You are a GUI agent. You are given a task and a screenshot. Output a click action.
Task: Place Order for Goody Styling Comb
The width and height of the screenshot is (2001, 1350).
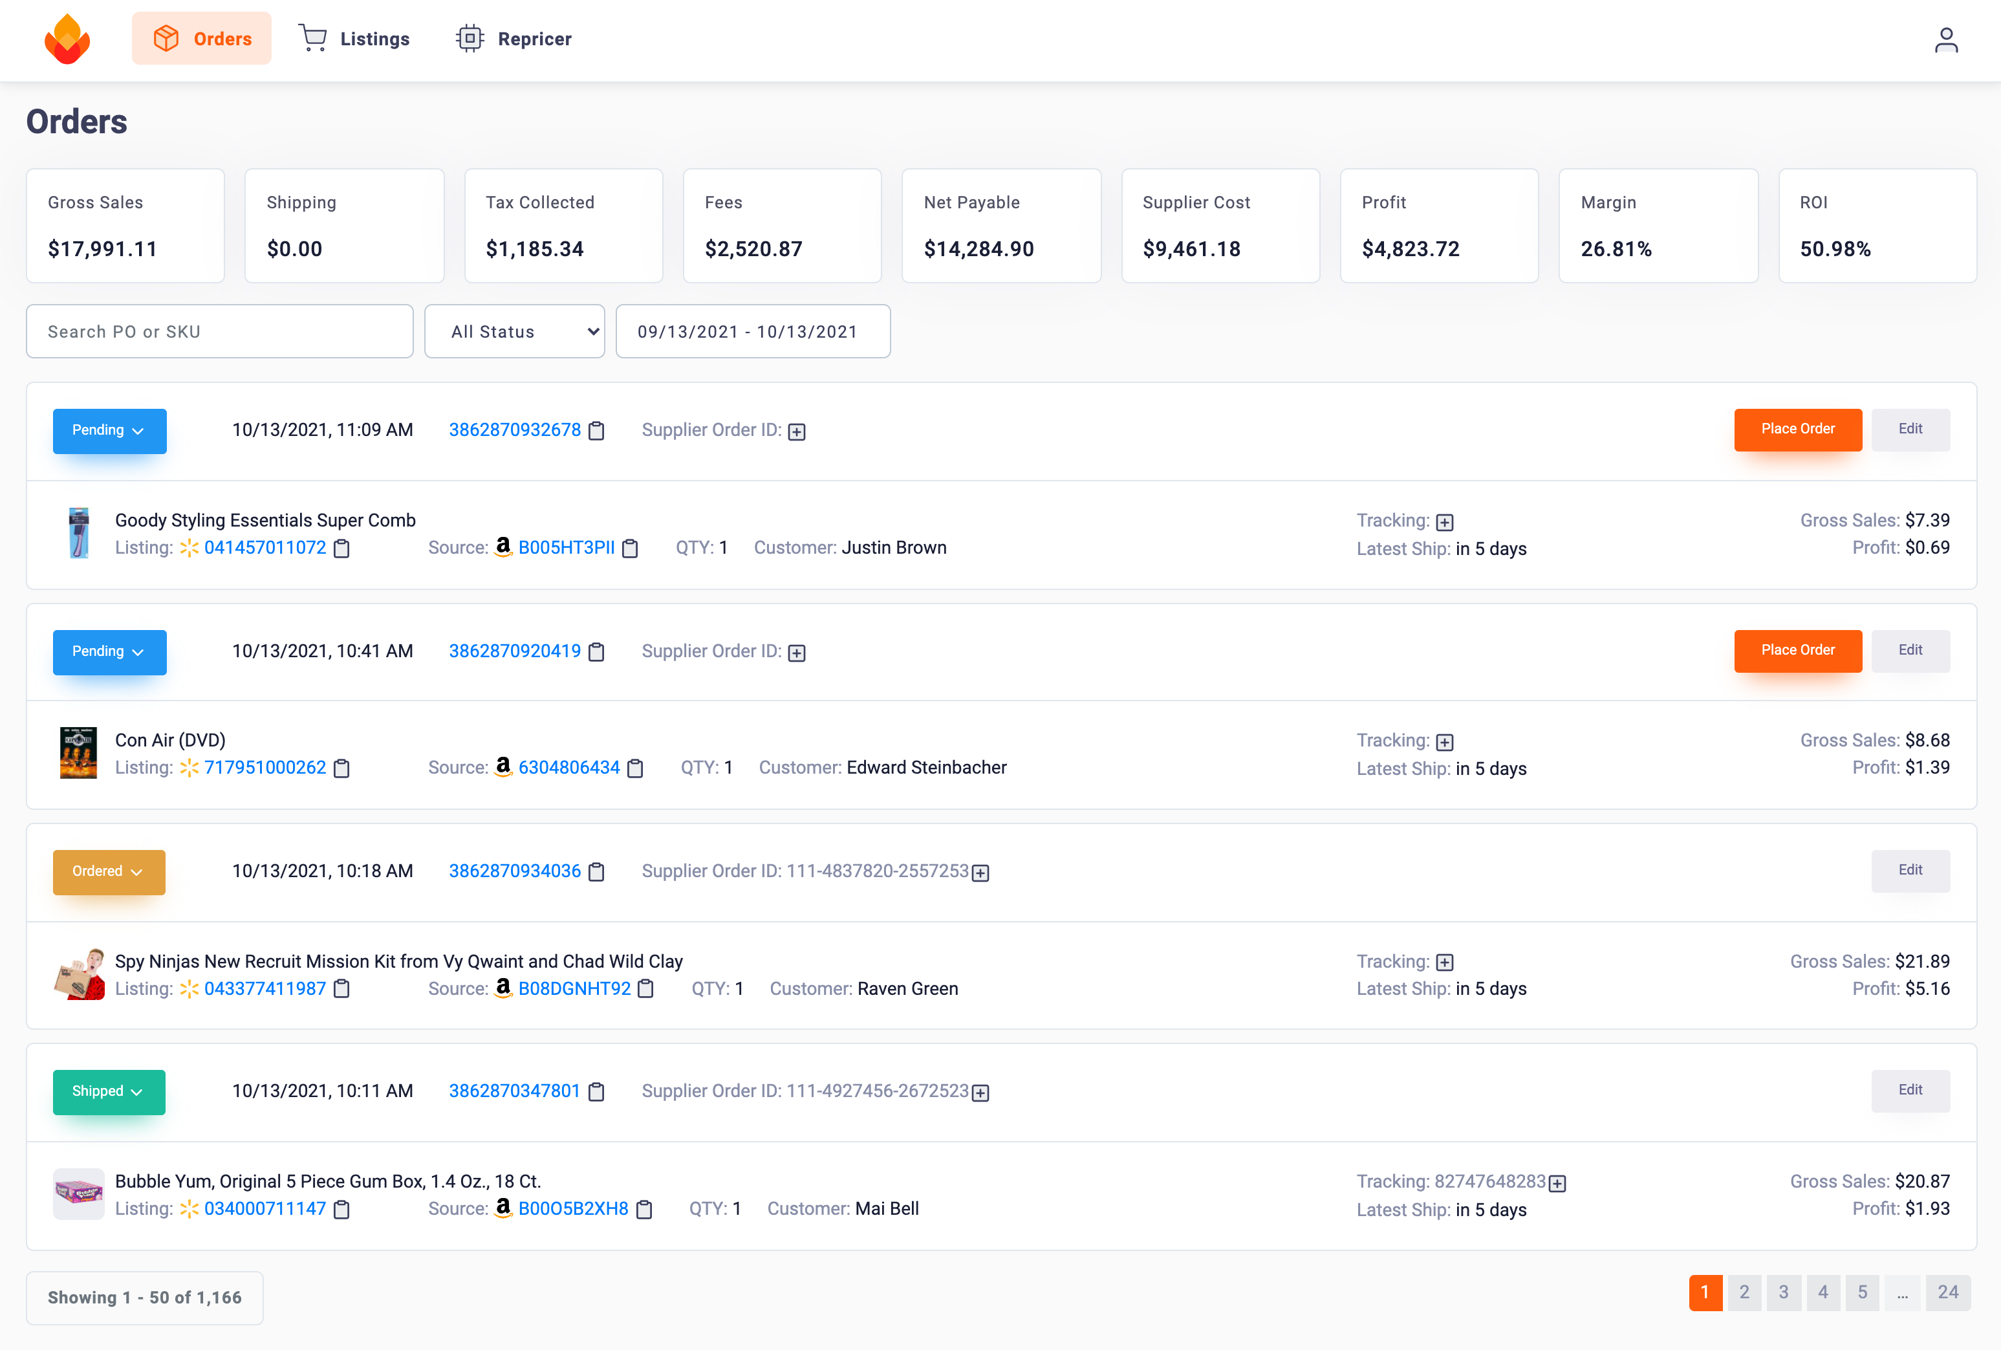(1797, 429)
